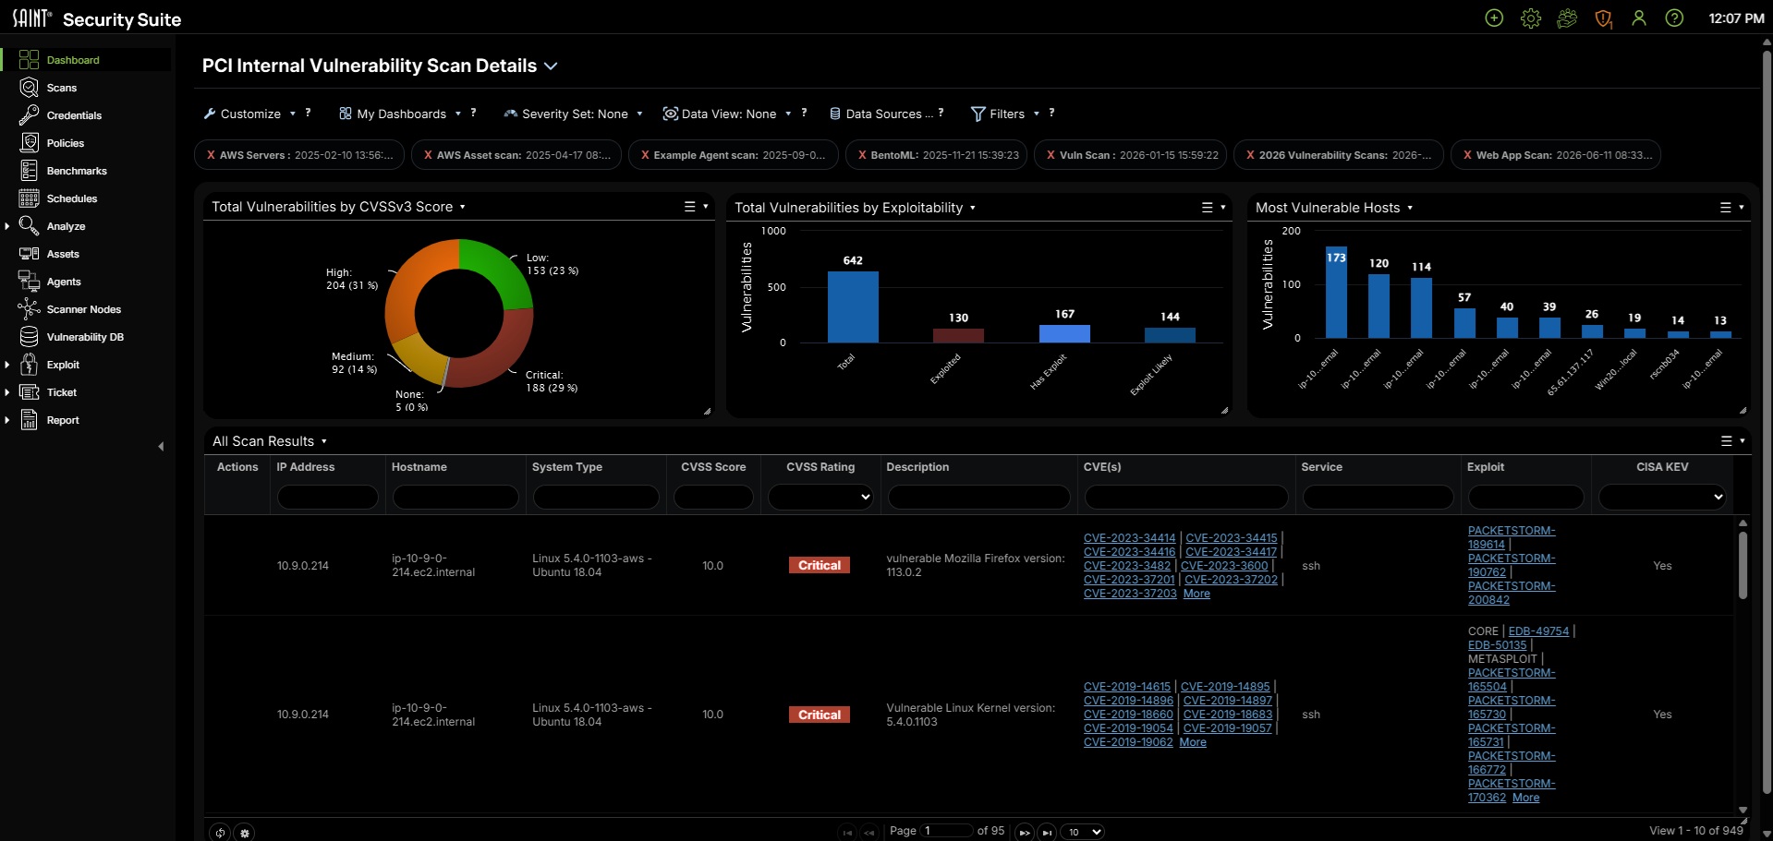The height and width of the screenshot is (841, 1773).
Task: Open the CVE-2019-14615 link
Action: pyautogui.click(x=1127, y=687)
